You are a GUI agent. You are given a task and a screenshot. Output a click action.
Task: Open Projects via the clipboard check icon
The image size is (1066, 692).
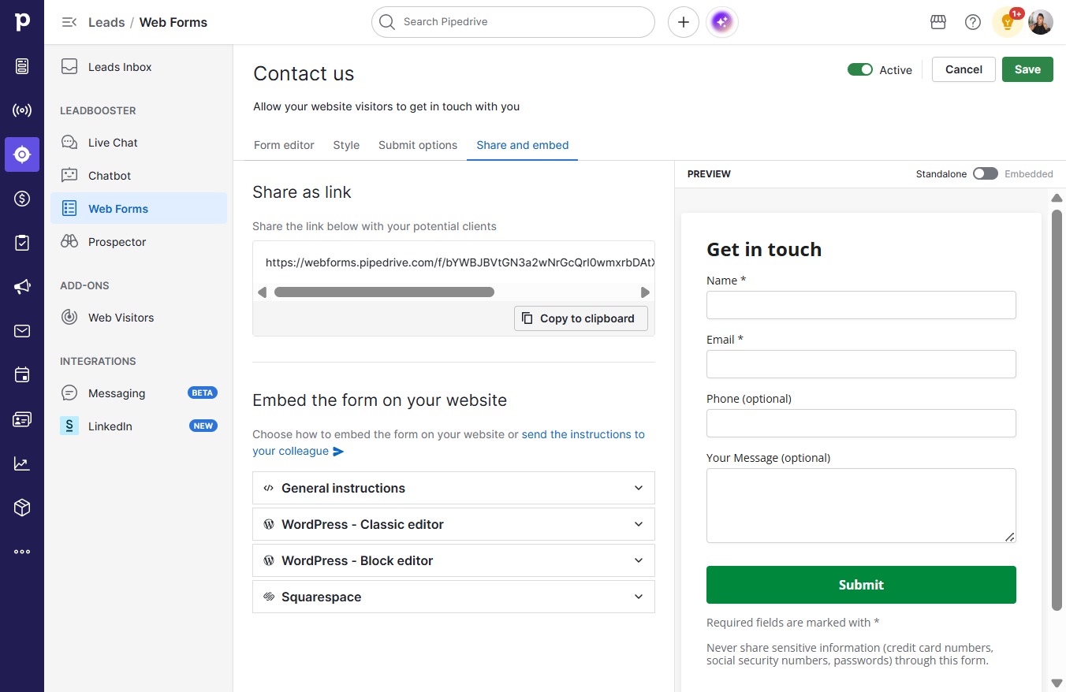(22, 243)
